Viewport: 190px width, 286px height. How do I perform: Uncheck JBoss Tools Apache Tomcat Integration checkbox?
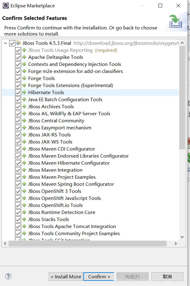pyautogui.click(x=18, y=227)
